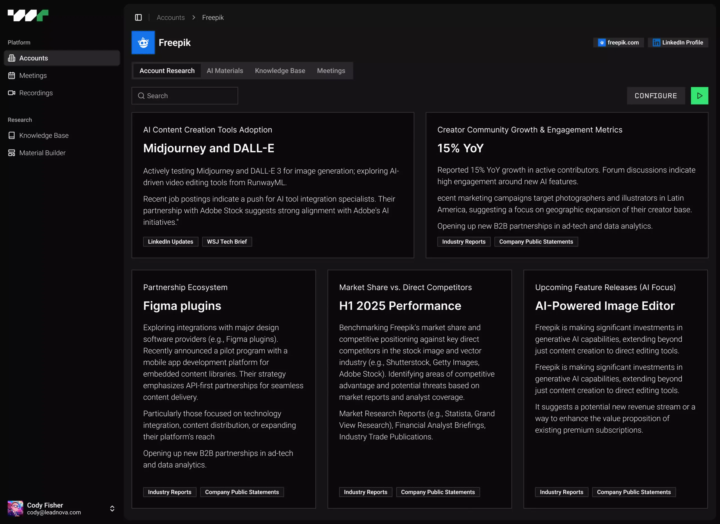Screen dimensions: 720x524
Task: Click Industry Reports tag on Creator Community card
Action: click(x=464, y=242)
